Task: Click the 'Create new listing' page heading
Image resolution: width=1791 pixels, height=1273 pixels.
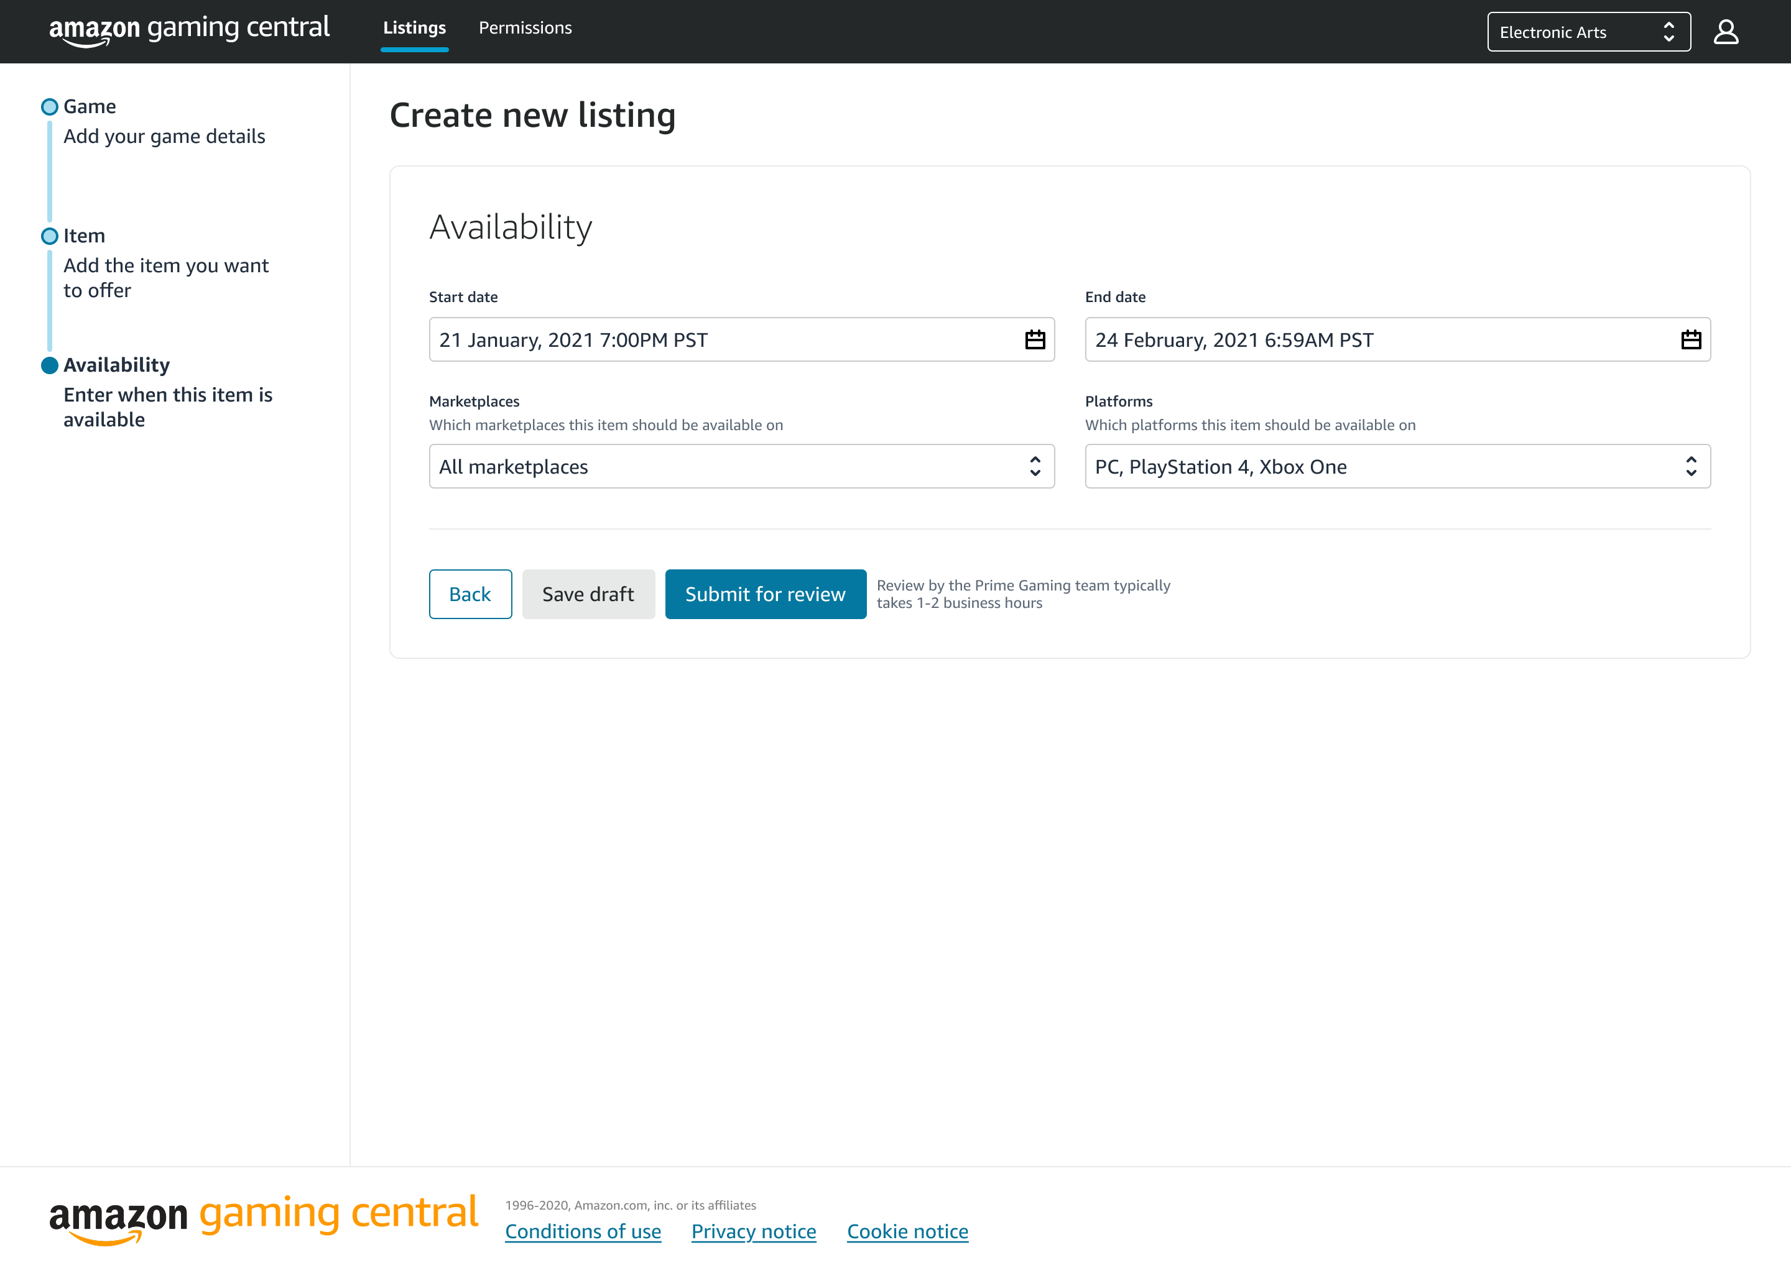Action: coord(532,115)
